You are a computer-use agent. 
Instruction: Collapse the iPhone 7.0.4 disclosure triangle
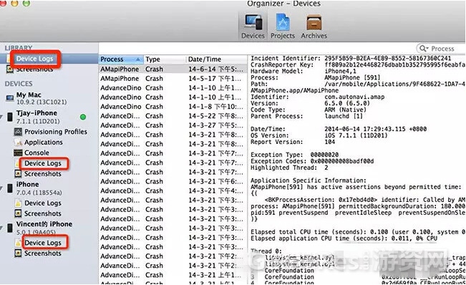coord(1,188)
